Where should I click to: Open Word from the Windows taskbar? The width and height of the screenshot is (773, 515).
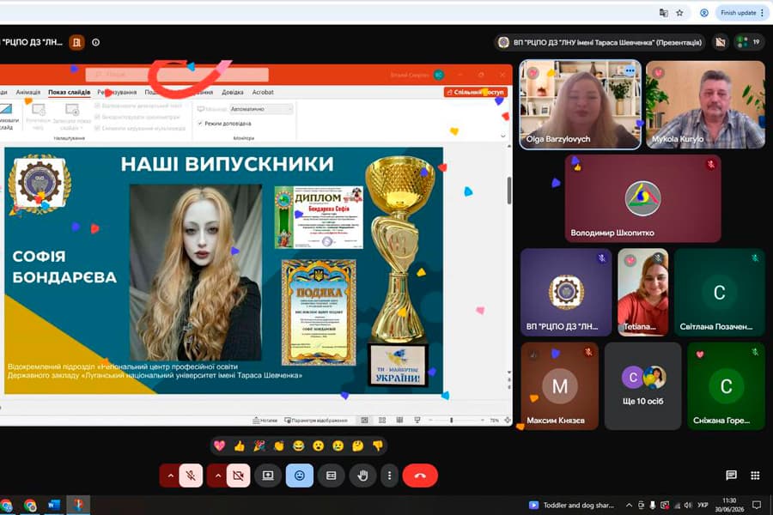tap(54, 506)
